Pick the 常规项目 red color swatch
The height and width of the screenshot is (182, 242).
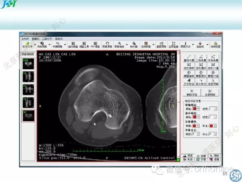(195, 109)
